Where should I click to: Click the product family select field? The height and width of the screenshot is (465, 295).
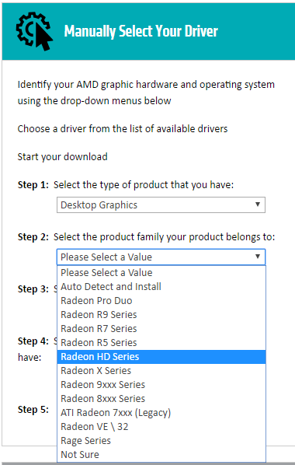click(x=161, y=257)
